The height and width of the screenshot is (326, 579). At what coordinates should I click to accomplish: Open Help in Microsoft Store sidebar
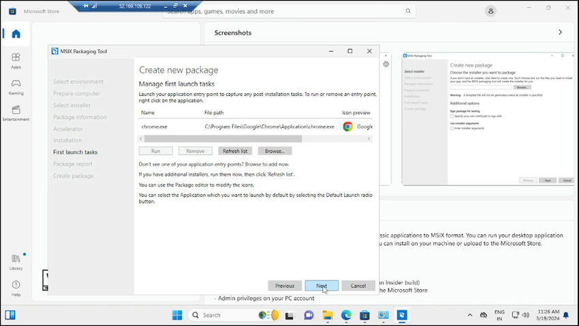pos(16,289)
